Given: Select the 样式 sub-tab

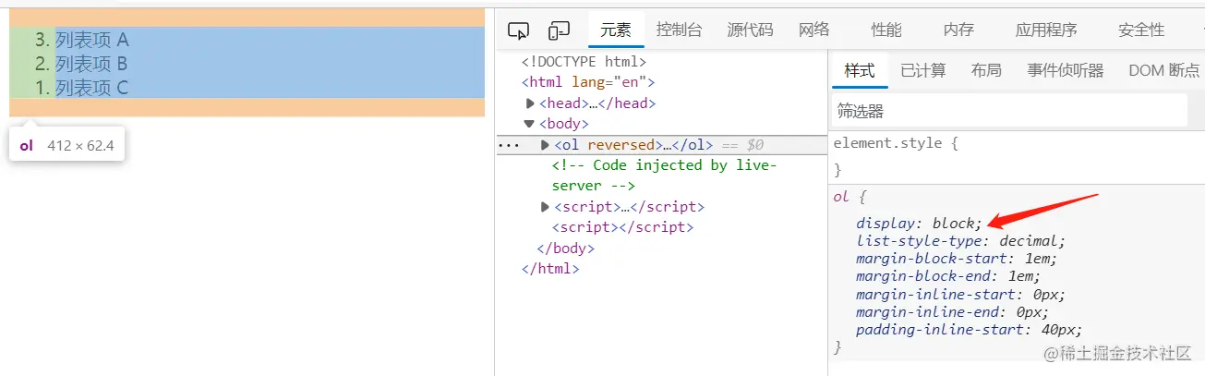Looking at the screenshot, I should click(860, 70).
